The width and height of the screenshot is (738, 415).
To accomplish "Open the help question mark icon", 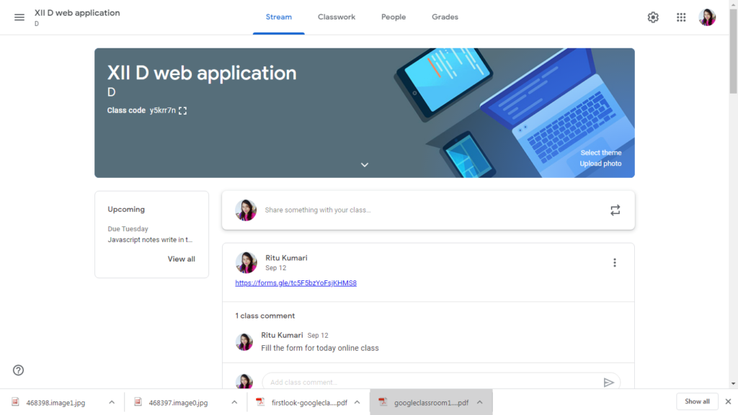I will click(x=18, y=370).
